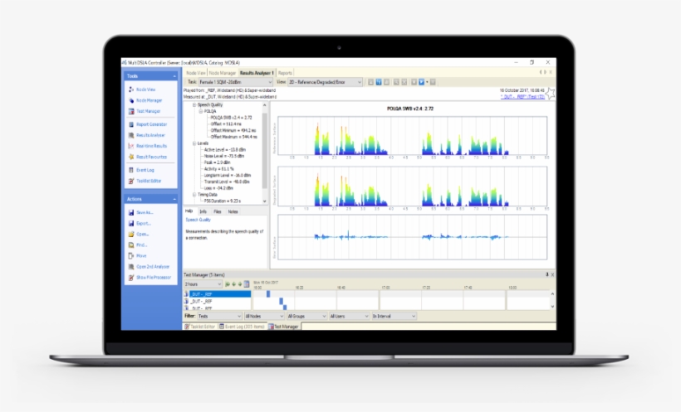Image resolution: width=681 pixels, height=412 pixels.
Task: Collapse the Timing Data tree node
Action: point(194,195)
